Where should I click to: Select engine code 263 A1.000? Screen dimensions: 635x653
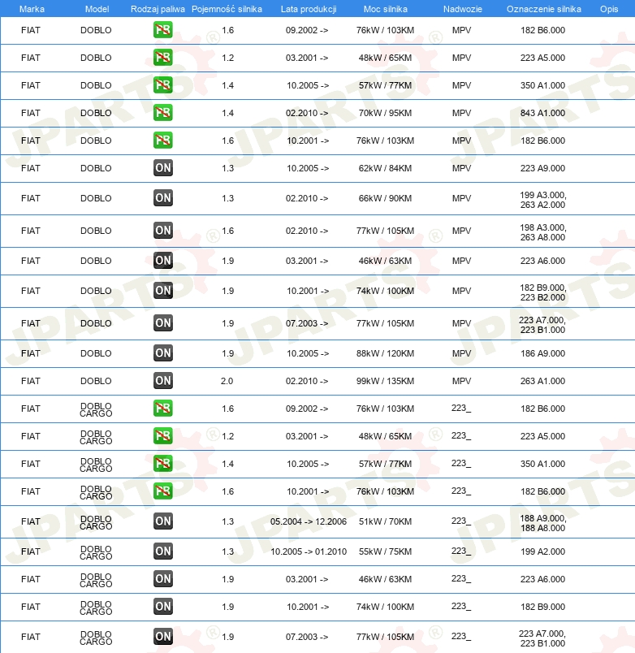pos(543,381)
